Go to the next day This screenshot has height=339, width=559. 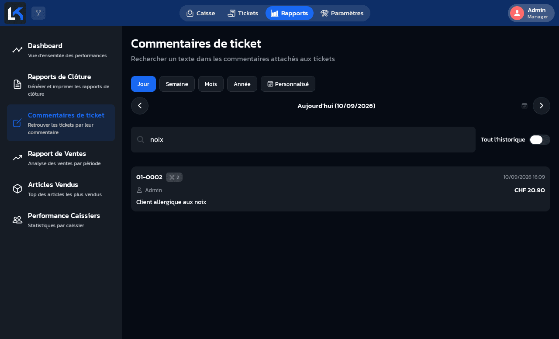(542, 106)
